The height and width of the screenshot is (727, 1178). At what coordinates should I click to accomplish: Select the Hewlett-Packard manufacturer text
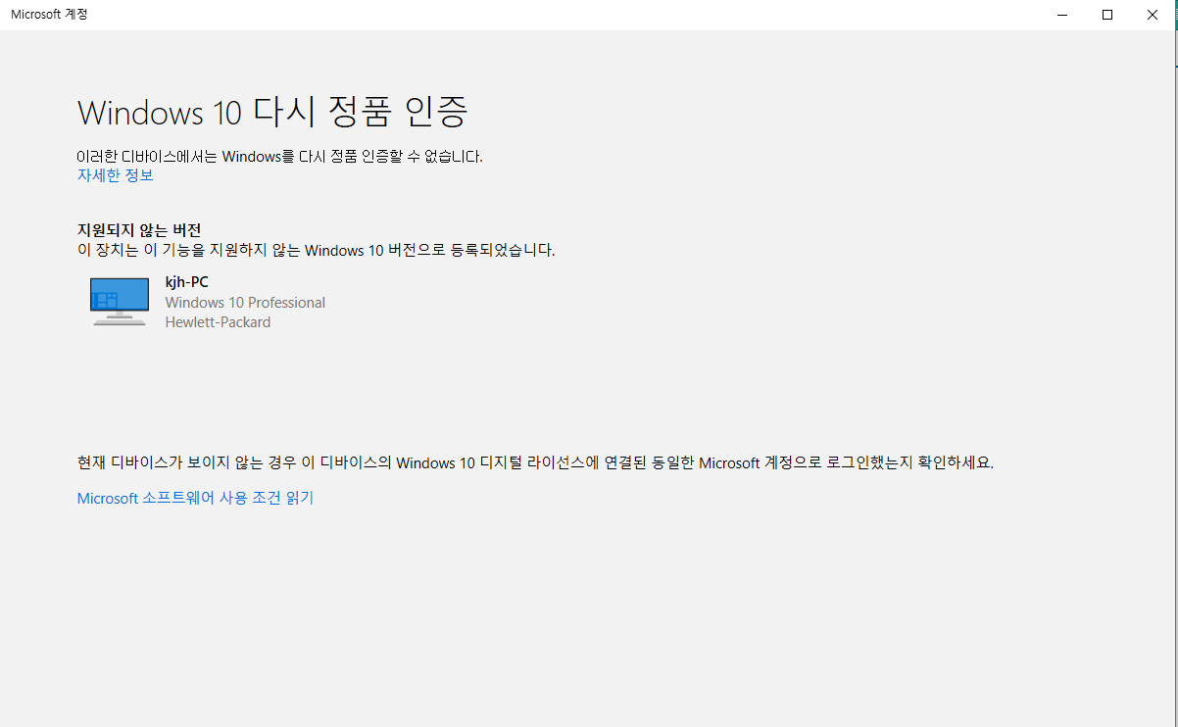(217, 321)
